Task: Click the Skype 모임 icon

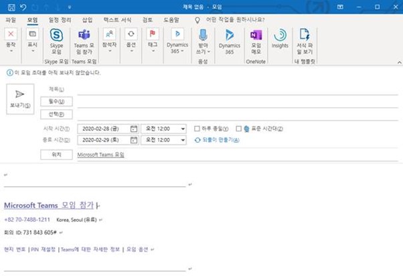Action: point(56,35)
